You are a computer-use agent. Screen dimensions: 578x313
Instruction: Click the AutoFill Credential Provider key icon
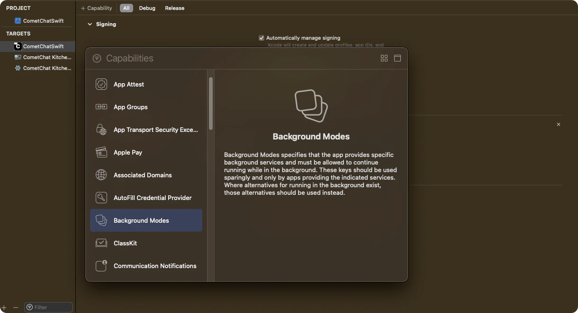tap(101, 198)
